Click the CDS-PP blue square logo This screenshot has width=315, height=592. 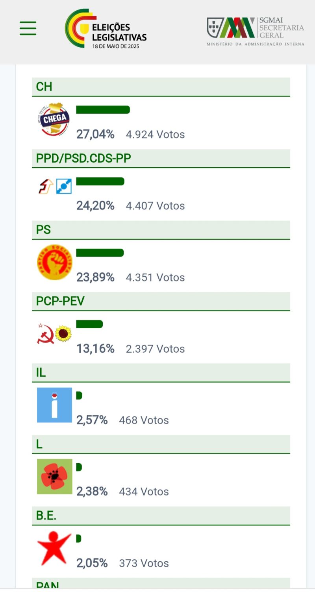click(64, 186)
